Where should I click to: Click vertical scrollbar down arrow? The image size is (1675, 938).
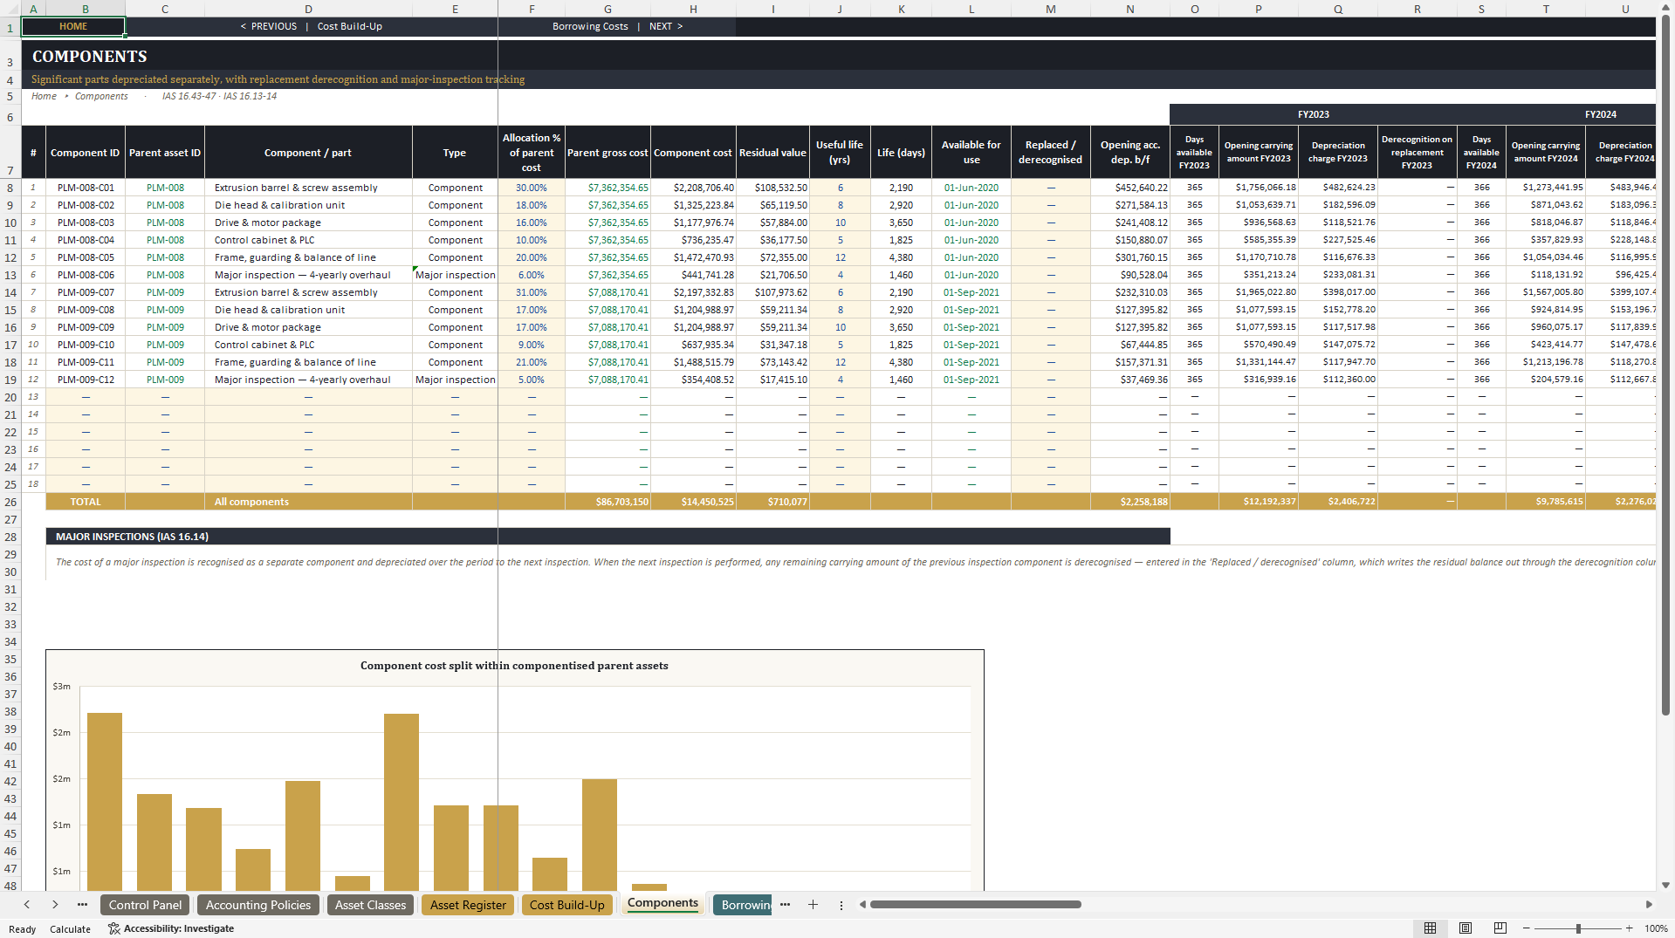[1665, 885]
